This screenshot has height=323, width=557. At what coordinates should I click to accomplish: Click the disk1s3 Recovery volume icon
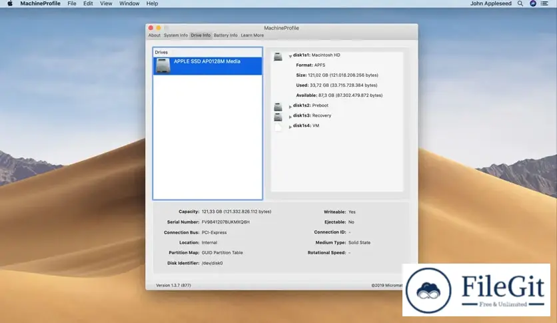pos(278,117)
